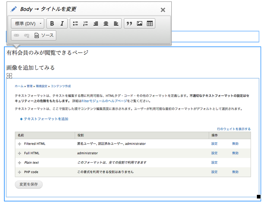Click the drag handle for Filtered HTML row
Screen dimensions: 266x208
[x=19, y=144]
